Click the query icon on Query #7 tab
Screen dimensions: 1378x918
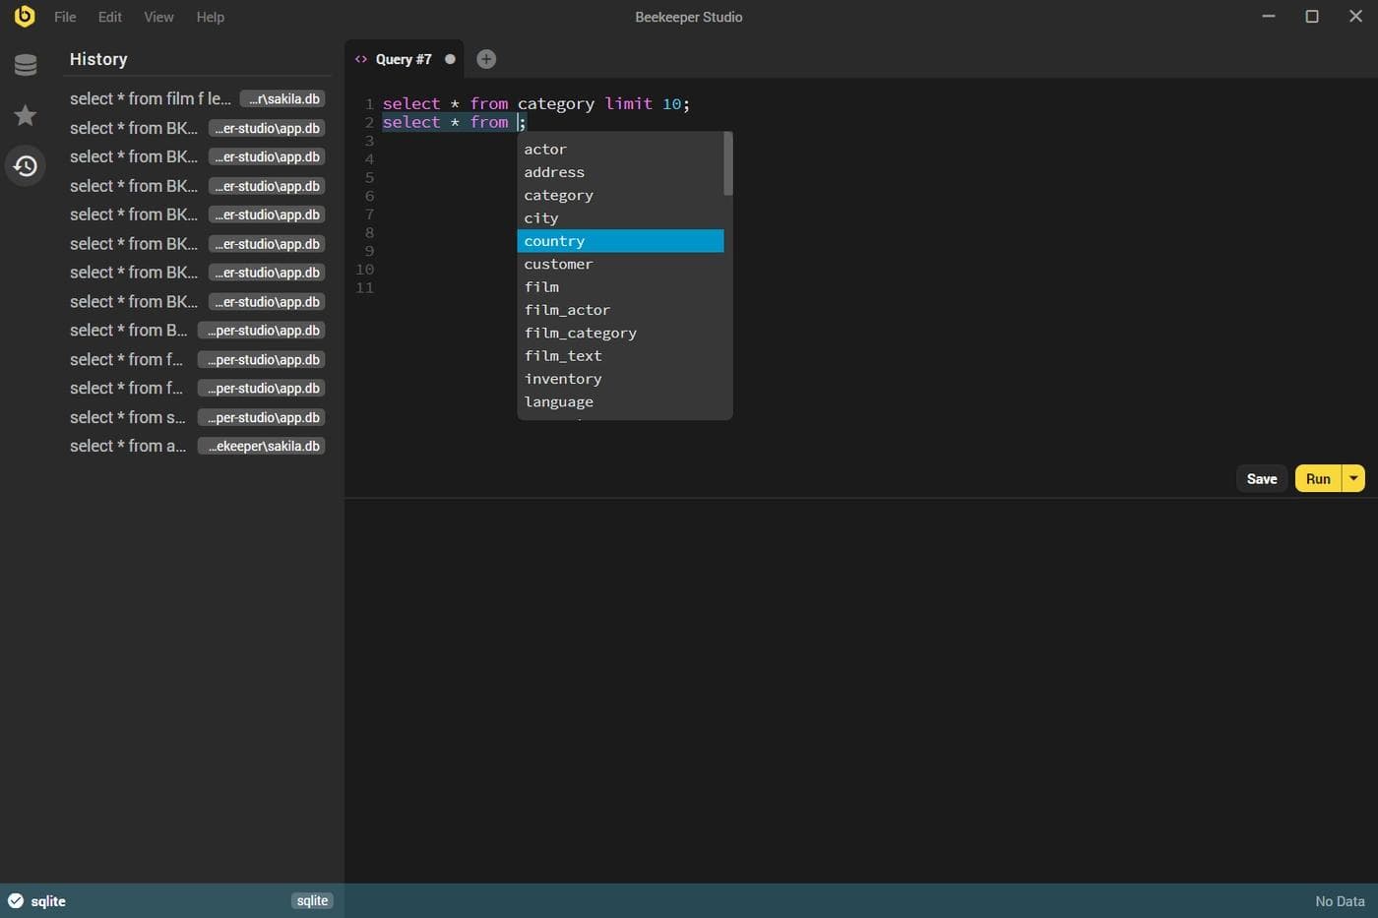(x=361, y=59)
